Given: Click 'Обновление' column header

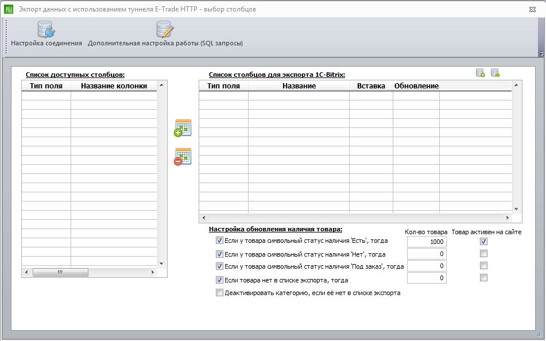Looking at the screenshot, I should [x=416, y=86].
